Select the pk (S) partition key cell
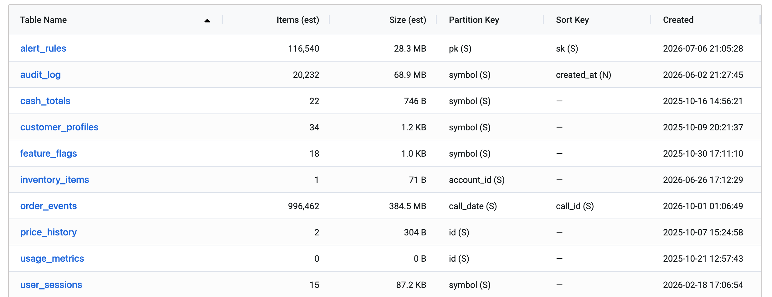772x297 pixels. (460, 48)
